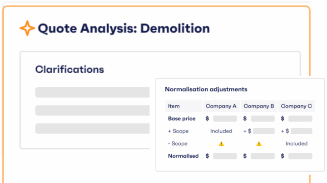Viewport: 327px width, 183px height.
Task: Select the Company C column header
Action: point(297,106)
